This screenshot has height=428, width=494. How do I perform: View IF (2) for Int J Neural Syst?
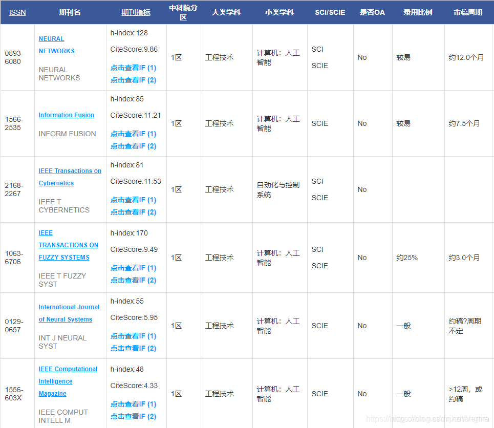[x=133, y=348]
